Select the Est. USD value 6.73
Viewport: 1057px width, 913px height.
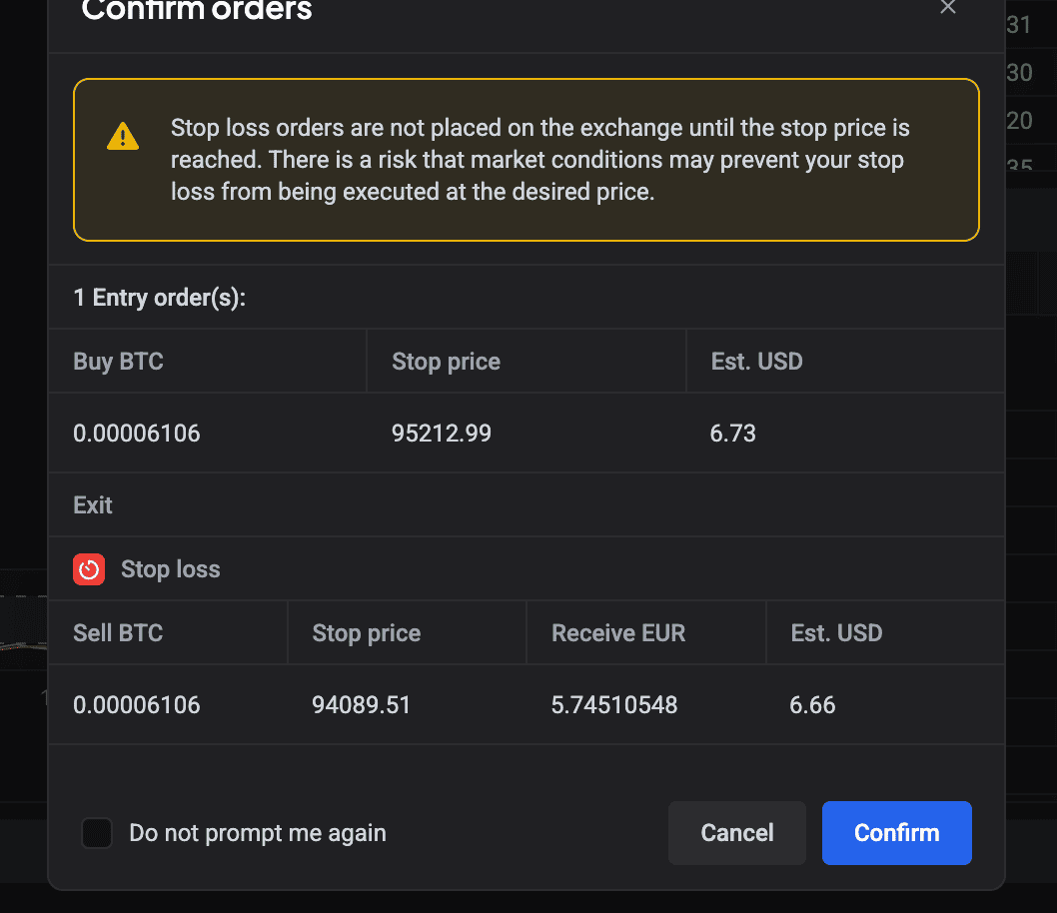coord(733,433)
